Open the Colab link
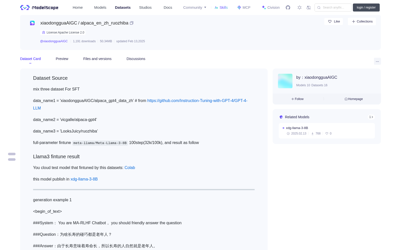 pos(130,167)
